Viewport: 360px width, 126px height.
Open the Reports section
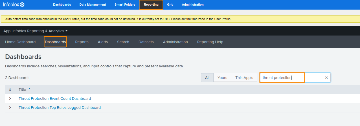tap(82, 42)
